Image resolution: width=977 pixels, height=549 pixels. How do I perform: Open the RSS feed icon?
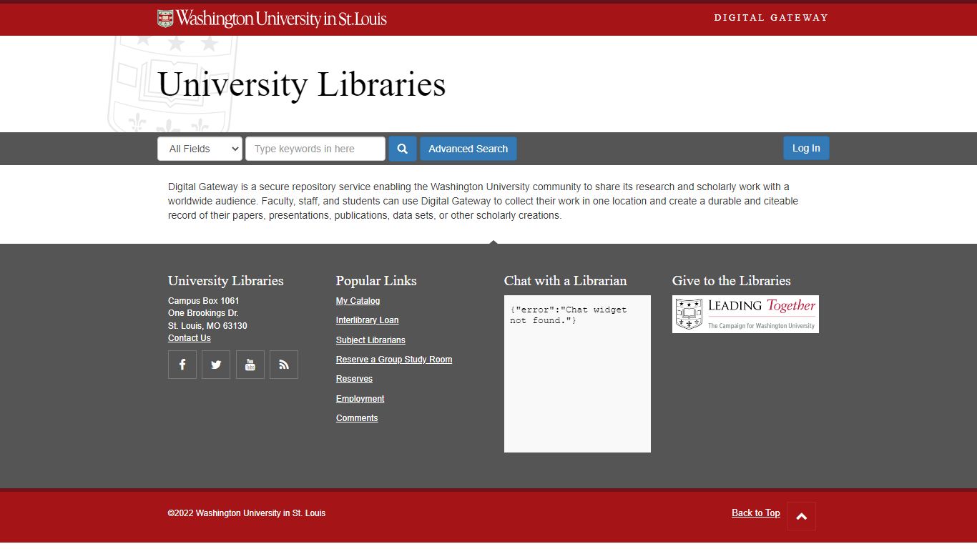284,365
